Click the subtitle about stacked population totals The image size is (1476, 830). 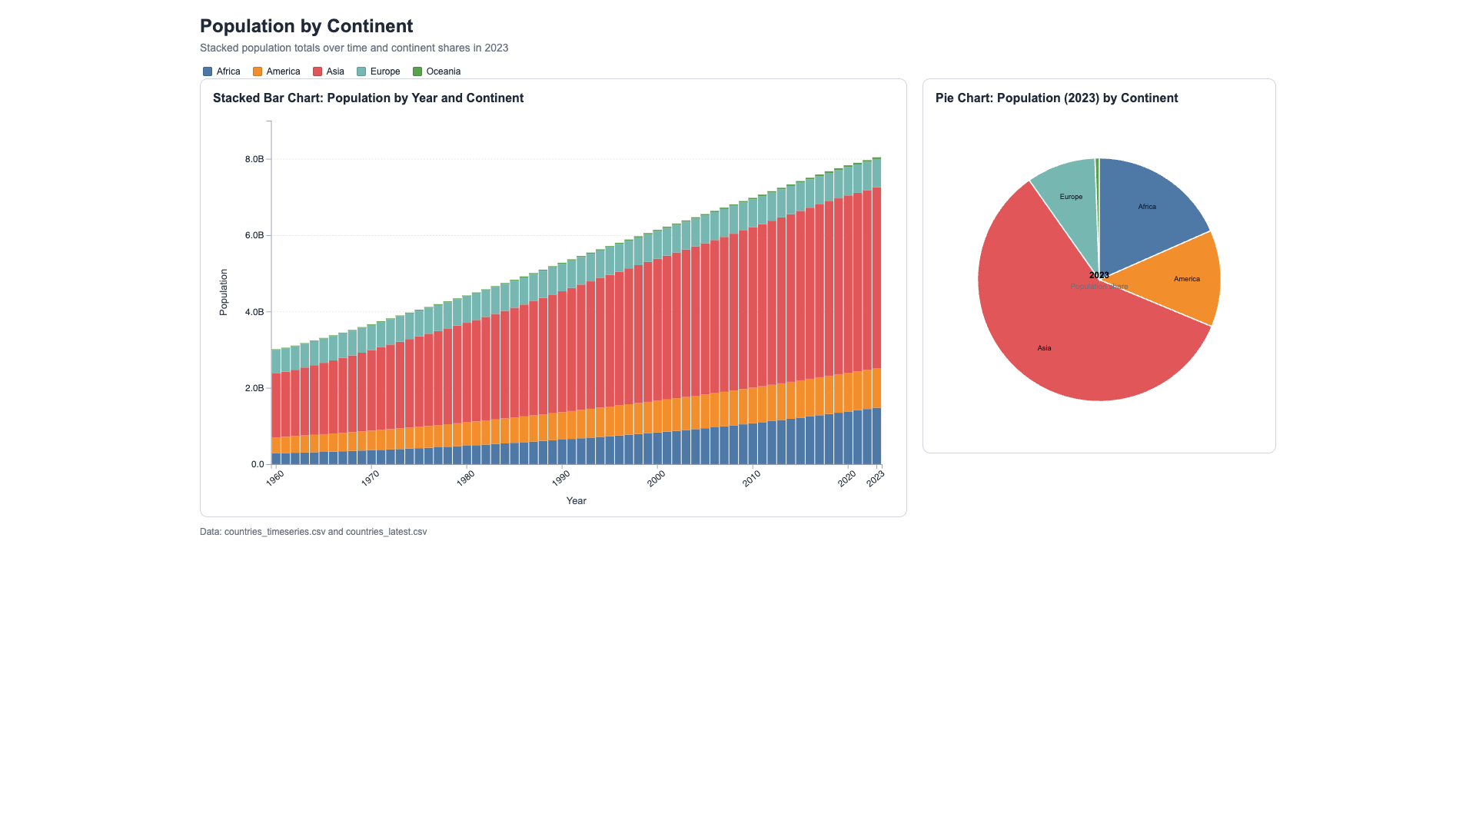click(x=354, y=48)
